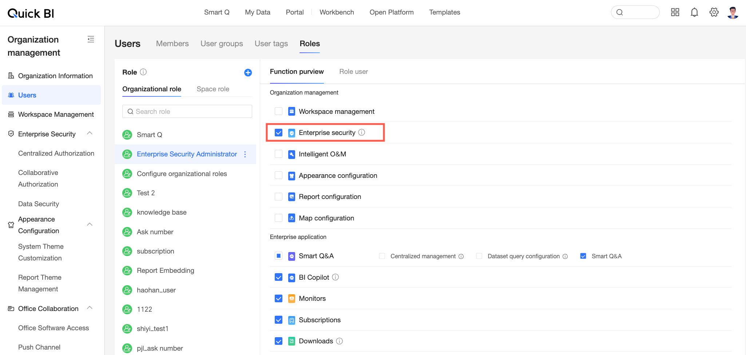
Task: Collapse the Office Collaboration sidebar section
Action: coord(90,308)
